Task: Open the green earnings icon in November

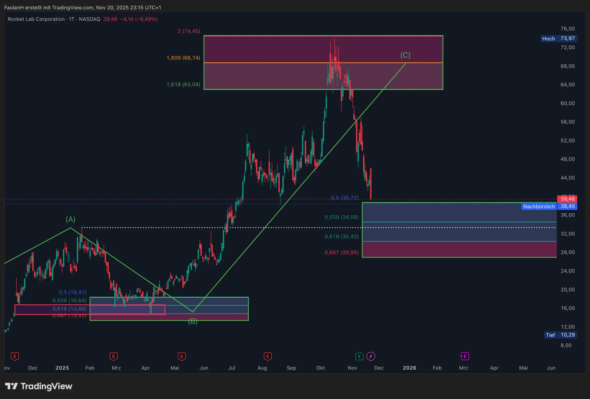Action: pyautogui.click(x=359, y=356)
